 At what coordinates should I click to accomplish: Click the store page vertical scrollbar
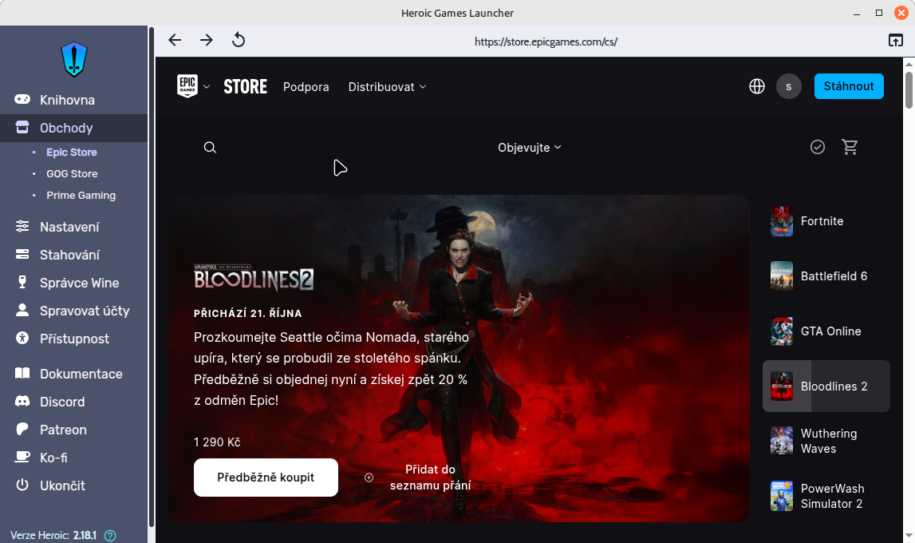909,90
